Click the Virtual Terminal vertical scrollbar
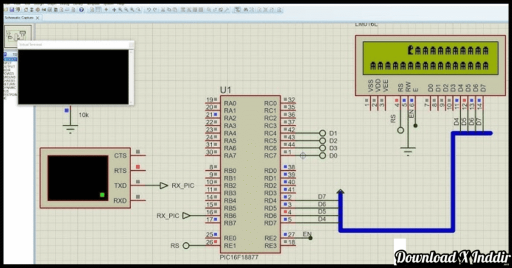Screen dimensions: 512x268 click(131, 76)
